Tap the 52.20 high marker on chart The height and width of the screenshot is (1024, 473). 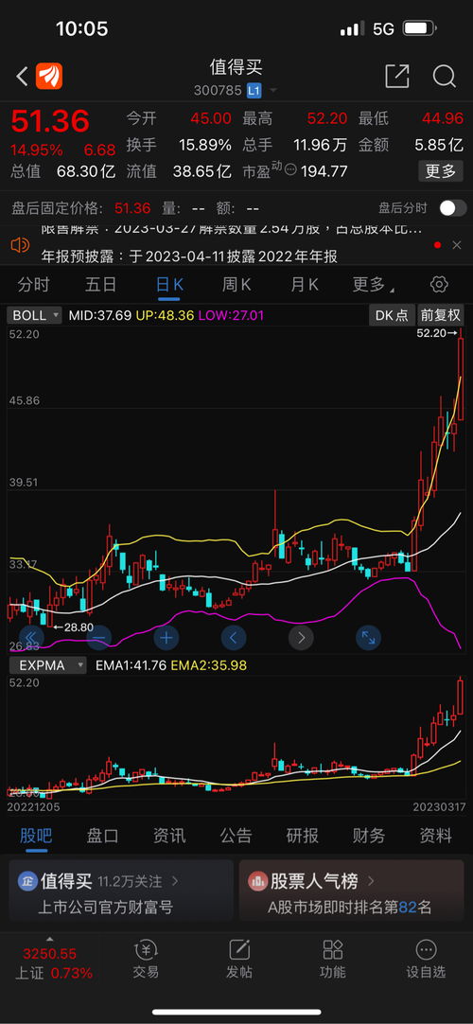(436, 333)
